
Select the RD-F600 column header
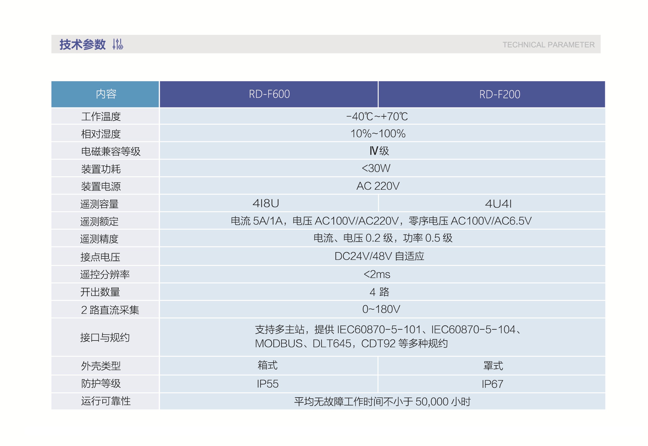click(269, 94)
